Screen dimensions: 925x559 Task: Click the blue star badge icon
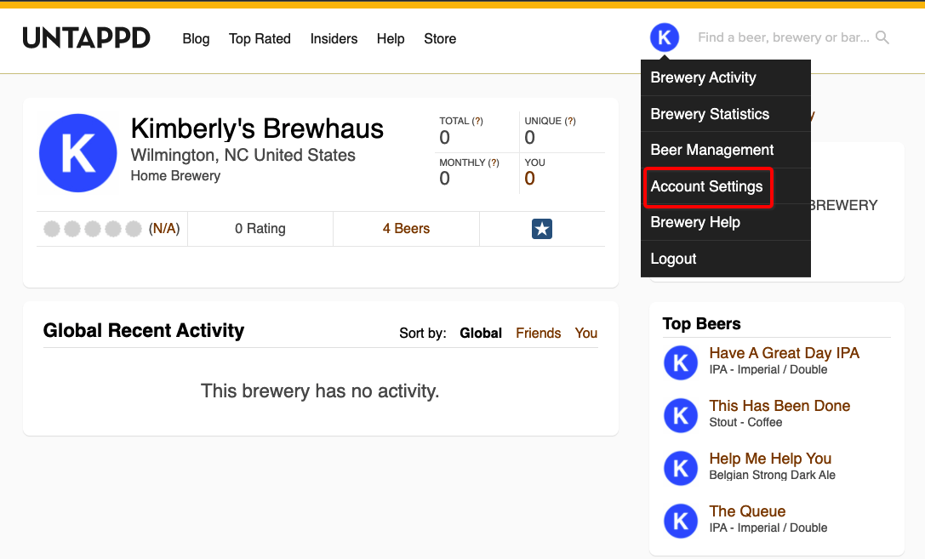coord(542,229)
